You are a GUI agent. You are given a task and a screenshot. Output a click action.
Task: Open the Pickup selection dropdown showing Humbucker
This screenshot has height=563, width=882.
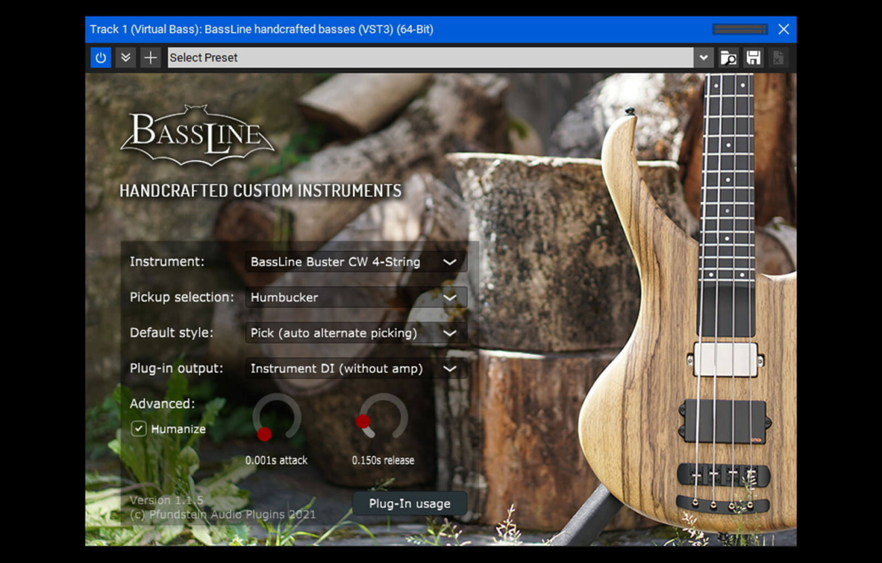[356, 297]
